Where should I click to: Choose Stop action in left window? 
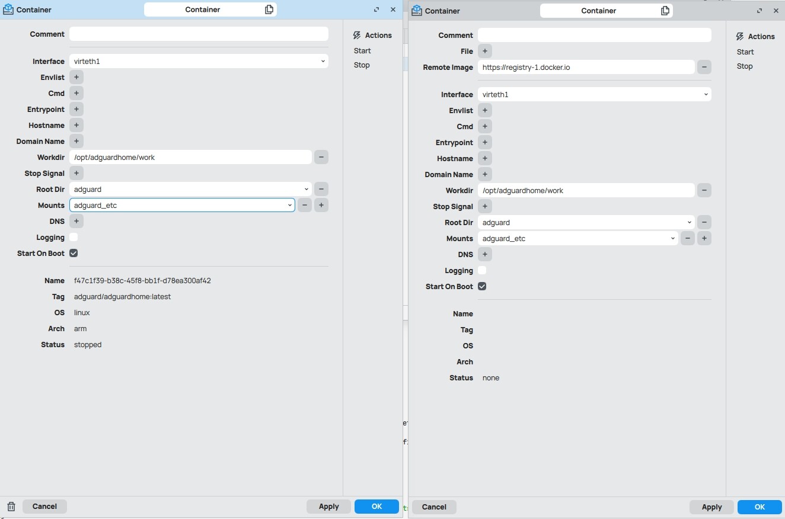362,65
